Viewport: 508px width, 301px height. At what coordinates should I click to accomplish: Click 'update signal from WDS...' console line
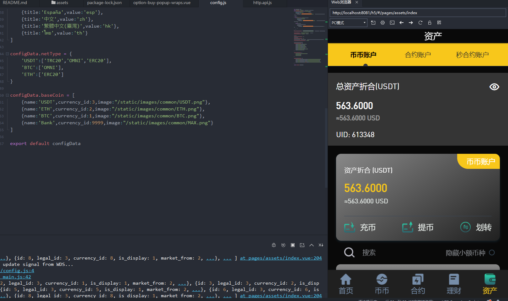[x=38, y=264]
